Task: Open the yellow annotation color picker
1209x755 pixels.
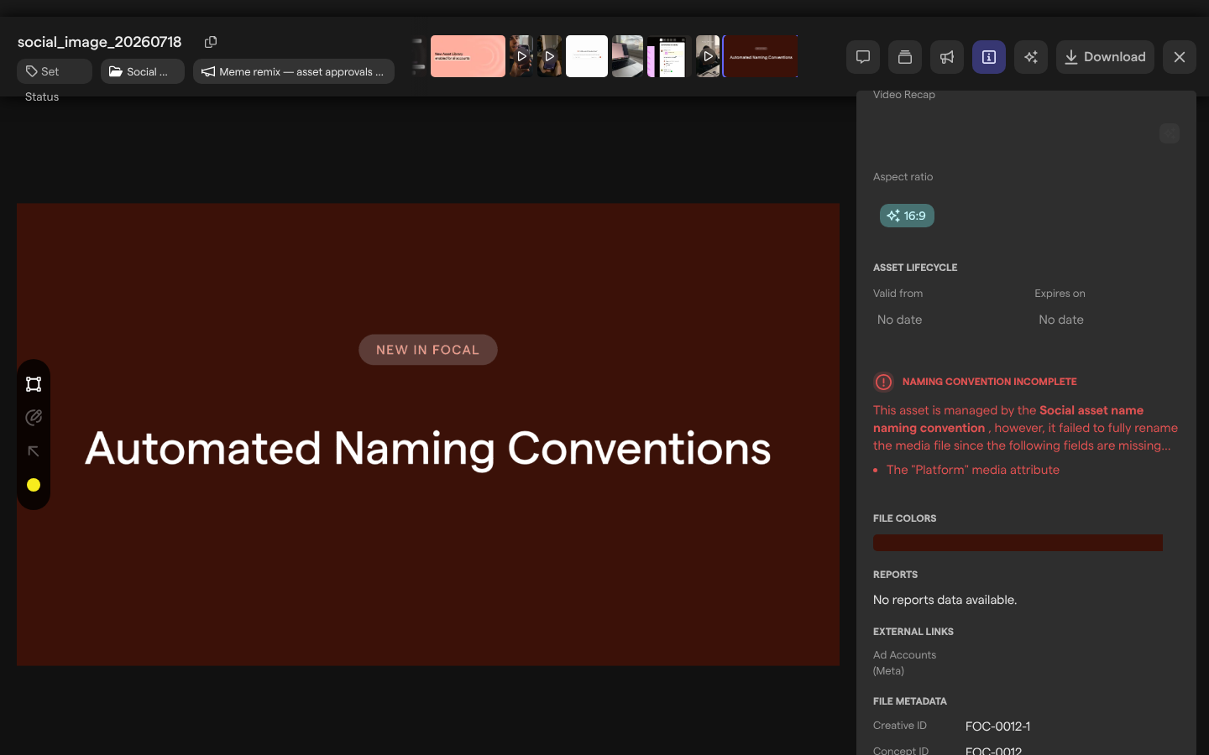Action: point(34,485)
